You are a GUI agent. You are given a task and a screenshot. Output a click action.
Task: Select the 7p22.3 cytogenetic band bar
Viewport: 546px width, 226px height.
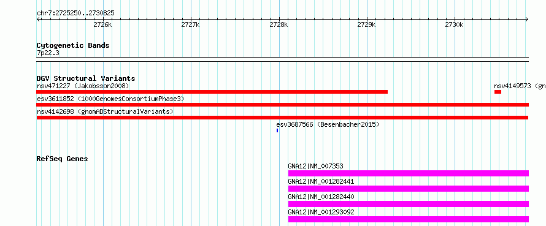pyautogui.click(x=283, y=59)
